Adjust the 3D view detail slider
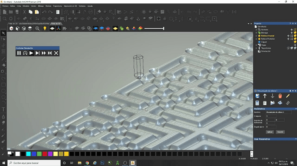Image resolution: width=297 pixels, height=166 pixels. 154,28
